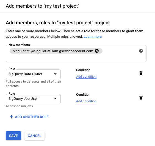Add condition for the BigQuery Data Owner role
The height and width of the screenshot is (146, 155).
pyautogui.click(x=86, y=77)
